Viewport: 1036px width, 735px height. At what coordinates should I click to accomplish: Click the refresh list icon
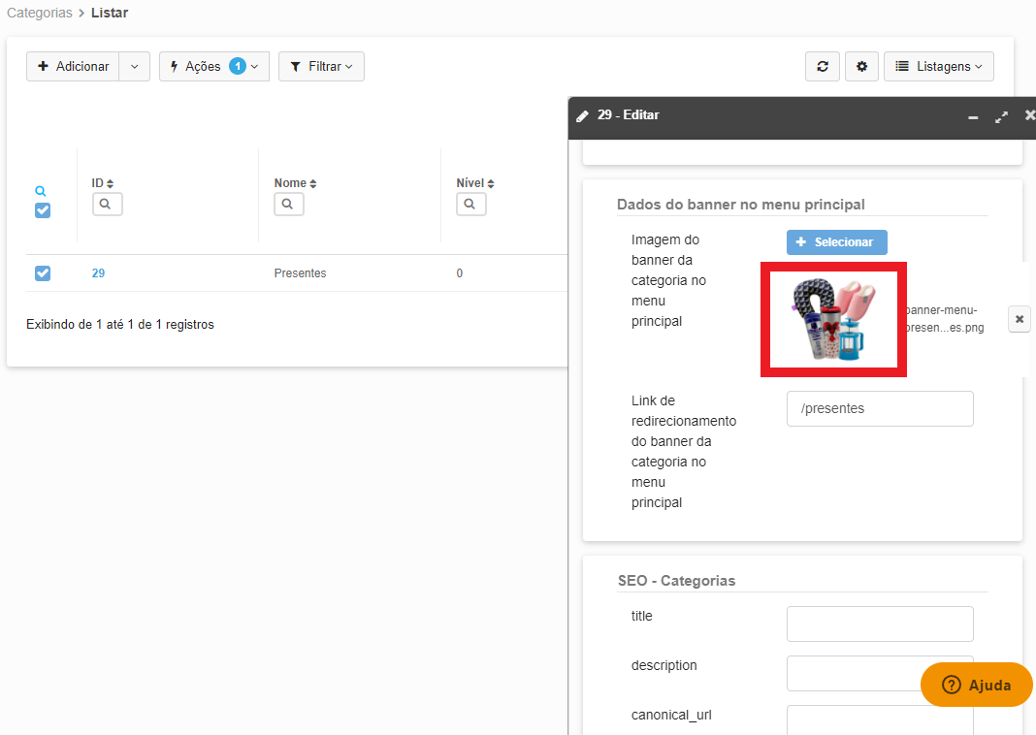point(822,67)
